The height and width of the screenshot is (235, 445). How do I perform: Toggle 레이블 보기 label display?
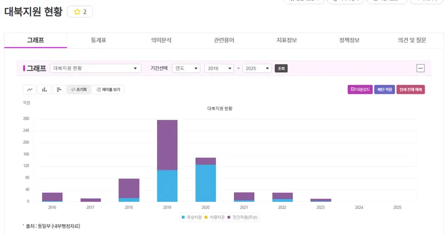(x=108, y=90)
